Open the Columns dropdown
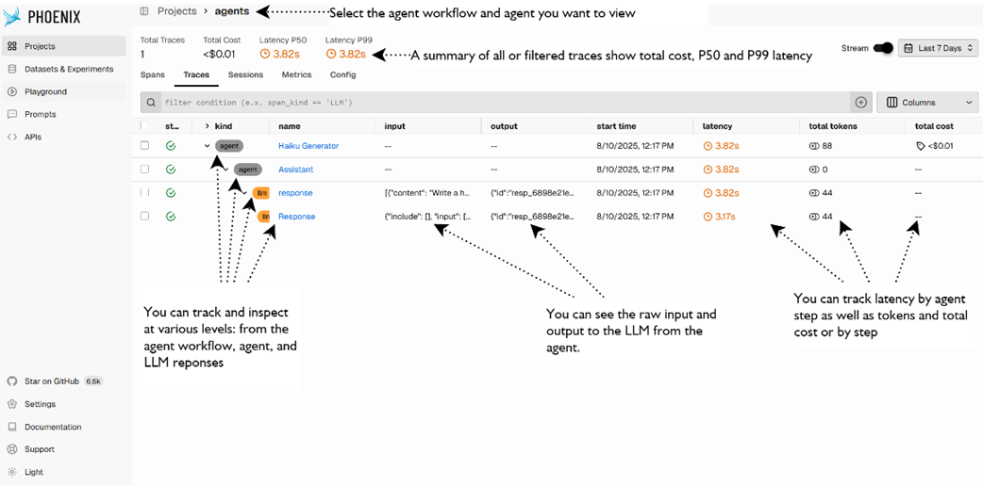983x486 pixels. (x=927, y=102)
